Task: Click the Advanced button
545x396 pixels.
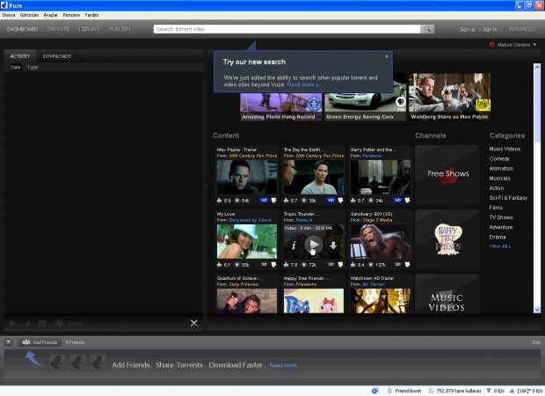Action: pos(521,29)
